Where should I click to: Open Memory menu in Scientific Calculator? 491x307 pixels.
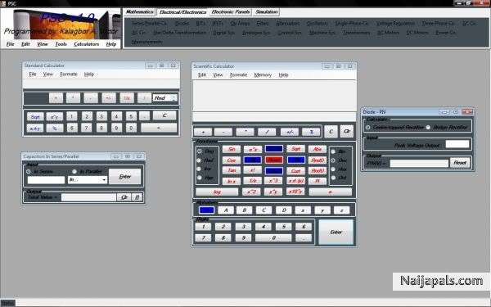point(263,74)
